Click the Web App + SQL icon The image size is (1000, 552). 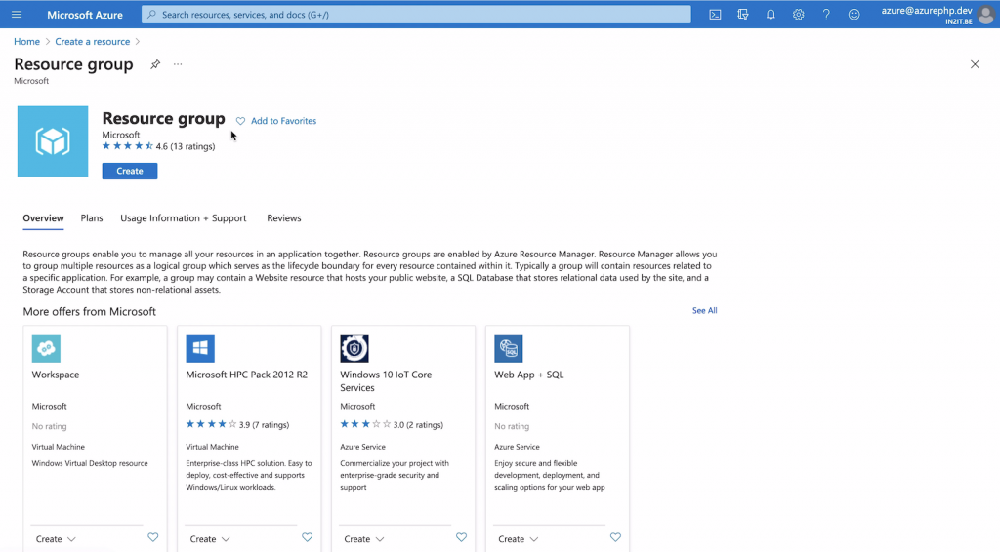508,348
